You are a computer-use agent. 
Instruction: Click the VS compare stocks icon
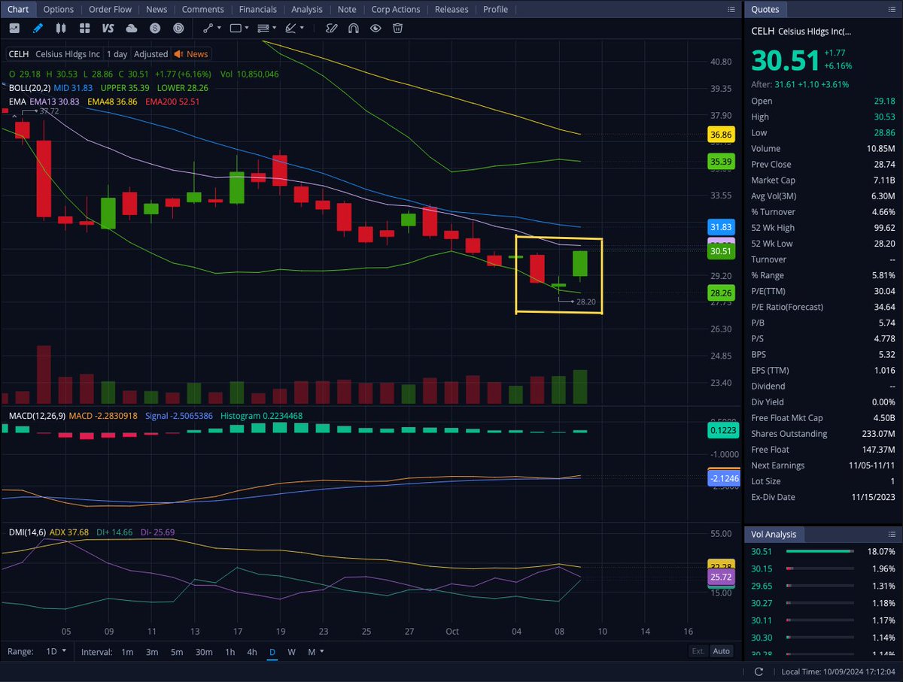tap(108, 28)
